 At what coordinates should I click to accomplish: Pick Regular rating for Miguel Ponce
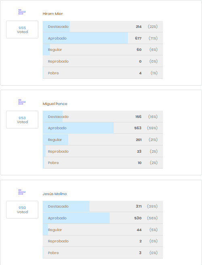[x=103, y=140]
